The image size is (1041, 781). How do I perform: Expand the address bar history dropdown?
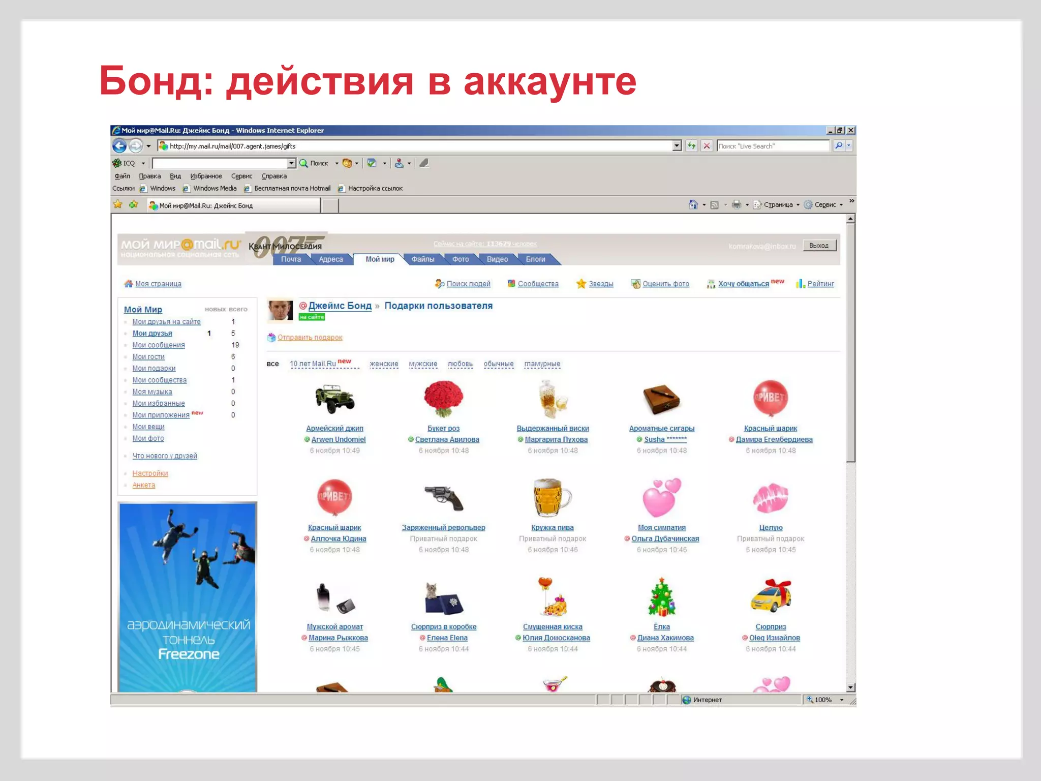[677, 146]
